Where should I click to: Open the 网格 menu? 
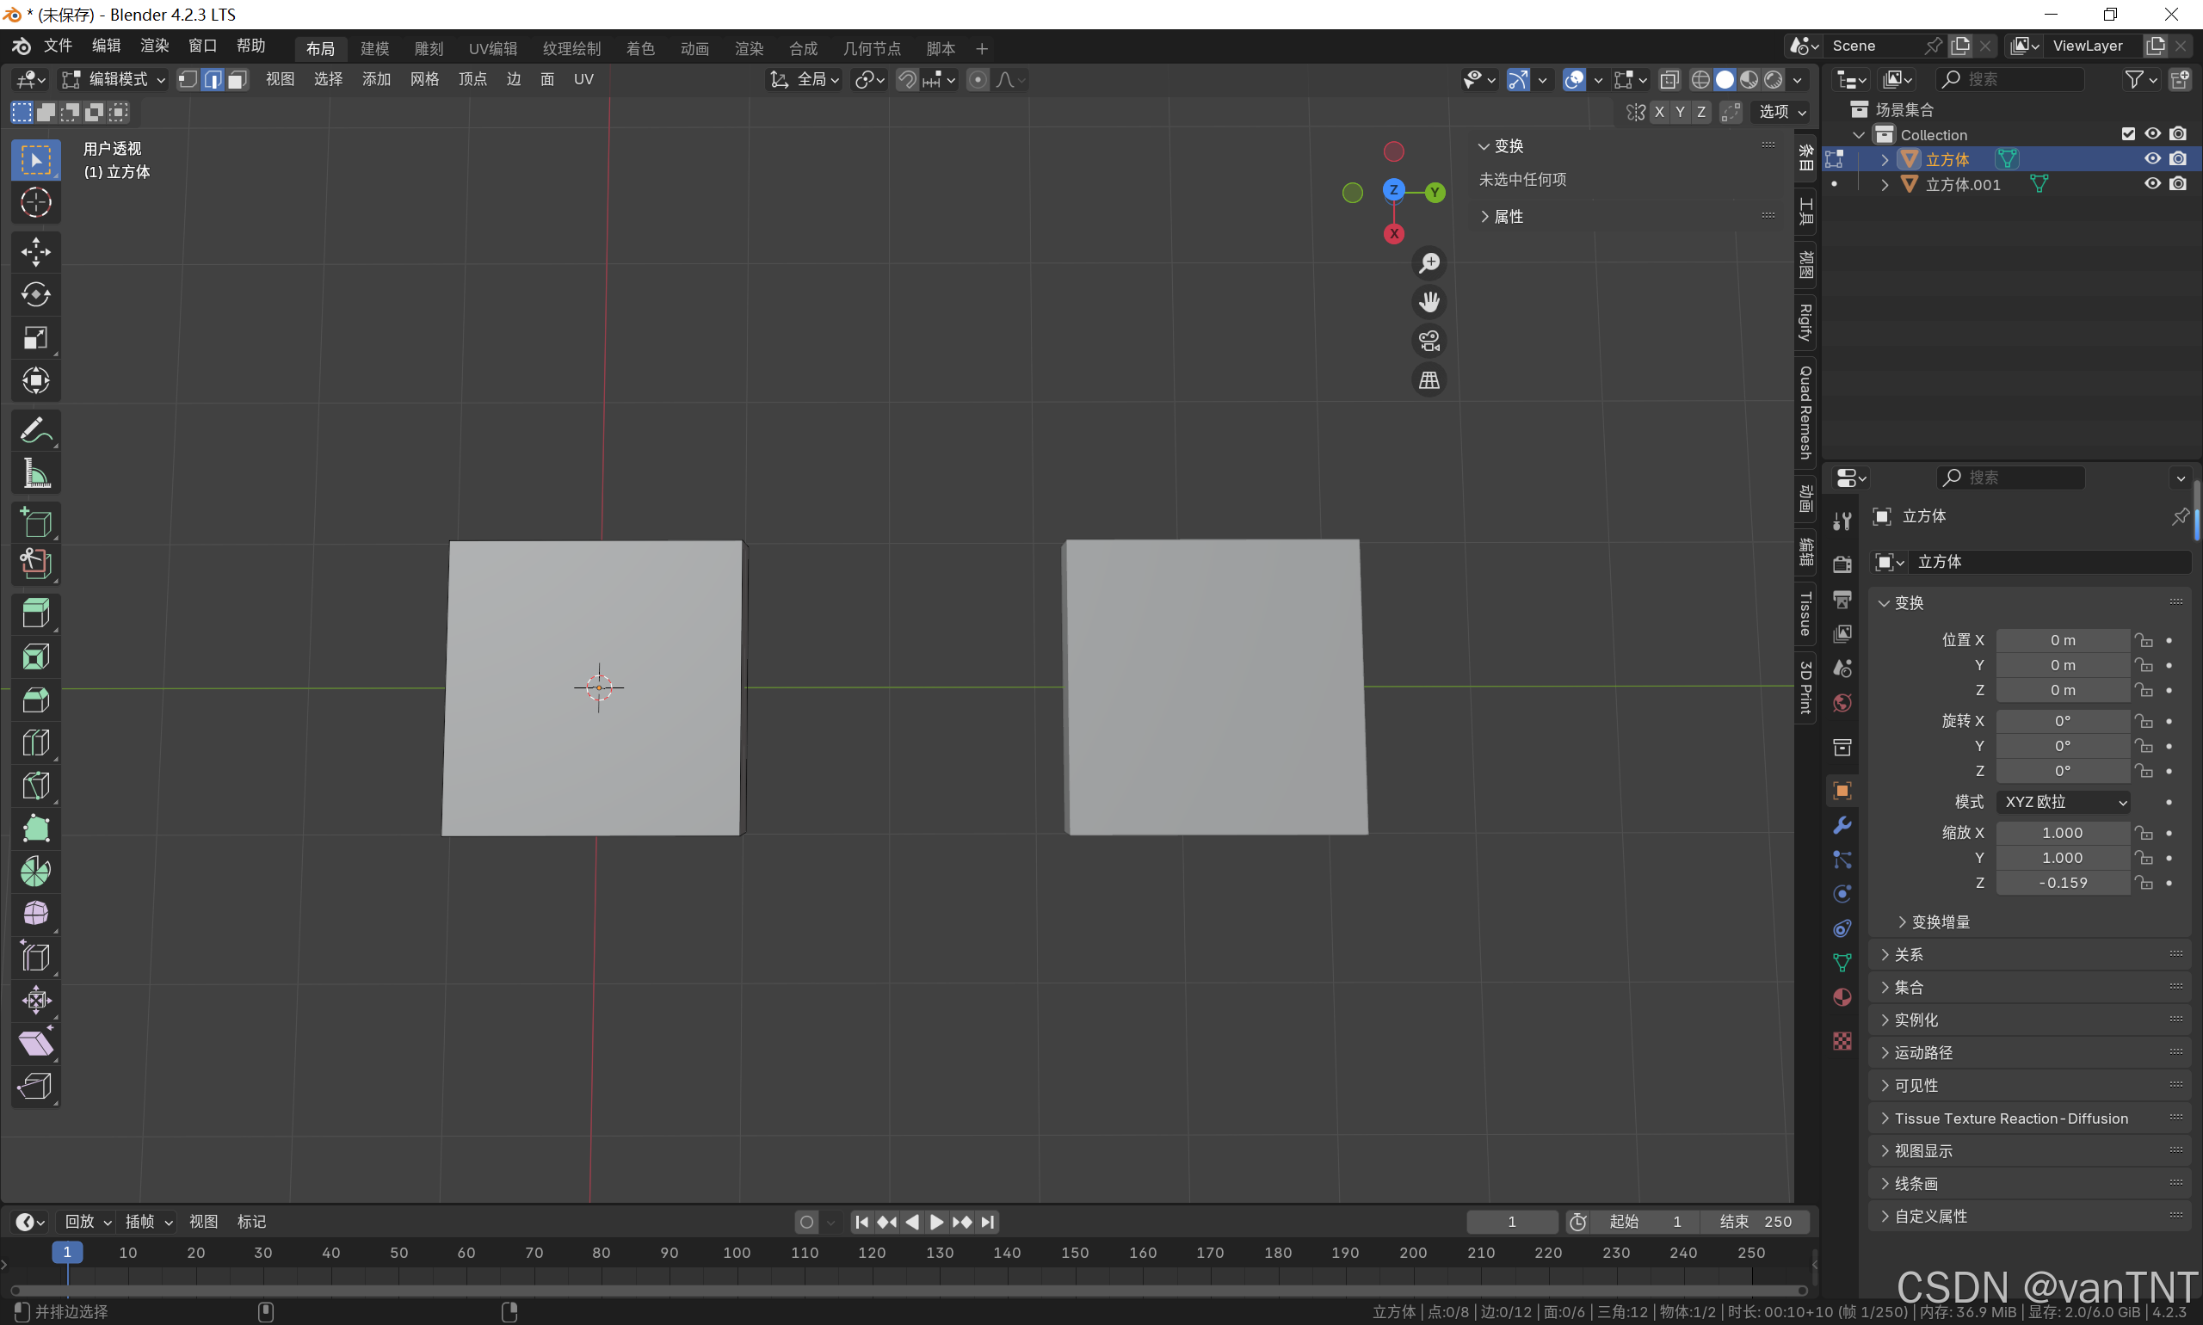click(x=424, y=79)
